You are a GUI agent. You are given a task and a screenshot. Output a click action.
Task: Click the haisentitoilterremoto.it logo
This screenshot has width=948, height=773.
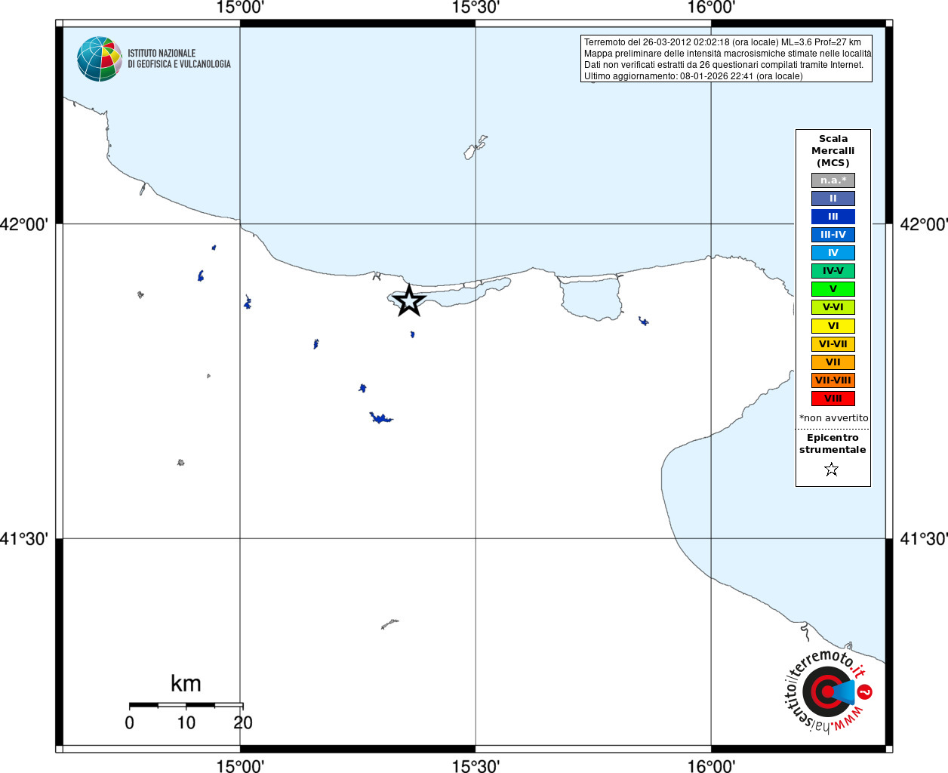click(828, 691)
